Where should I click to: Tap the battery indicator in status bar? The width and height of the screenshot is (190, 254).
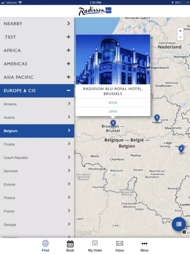(x=183, y=3)
